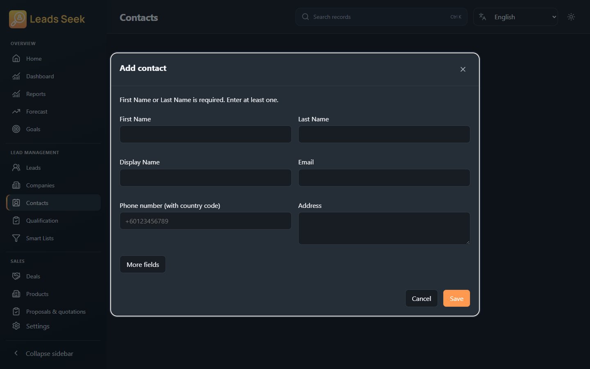Click the Settings gear icon

tap(16, 326)
